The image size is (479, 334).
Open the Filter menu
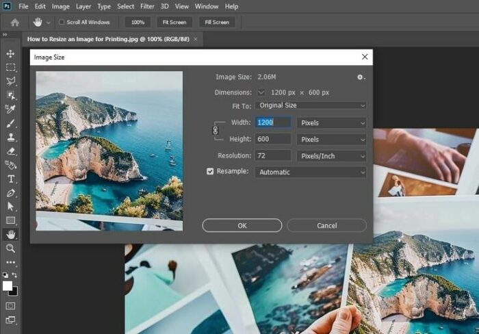[x=147, y=6]
